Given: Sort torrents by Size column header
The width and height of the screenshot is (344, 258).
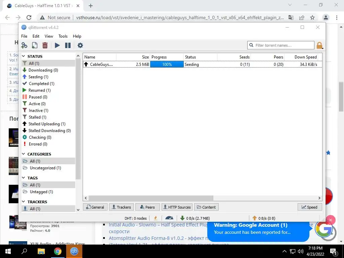Looking at the screenshot, I should click(133, 57).
